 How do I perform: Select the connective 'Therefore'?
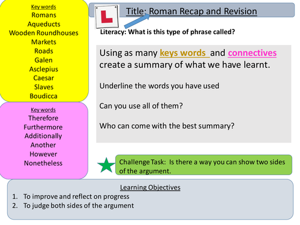[x=43, y=118]
